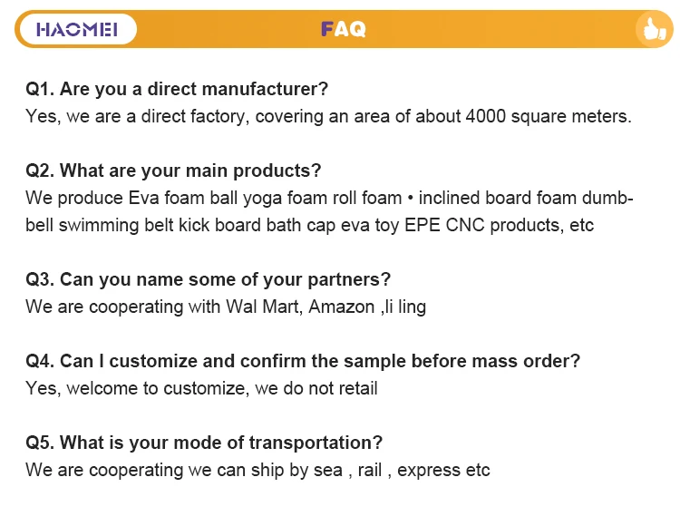Viewport: 680px width, 526px height.
Task: Click "express etc" in the shipping answer
Action: click(443, 470)
